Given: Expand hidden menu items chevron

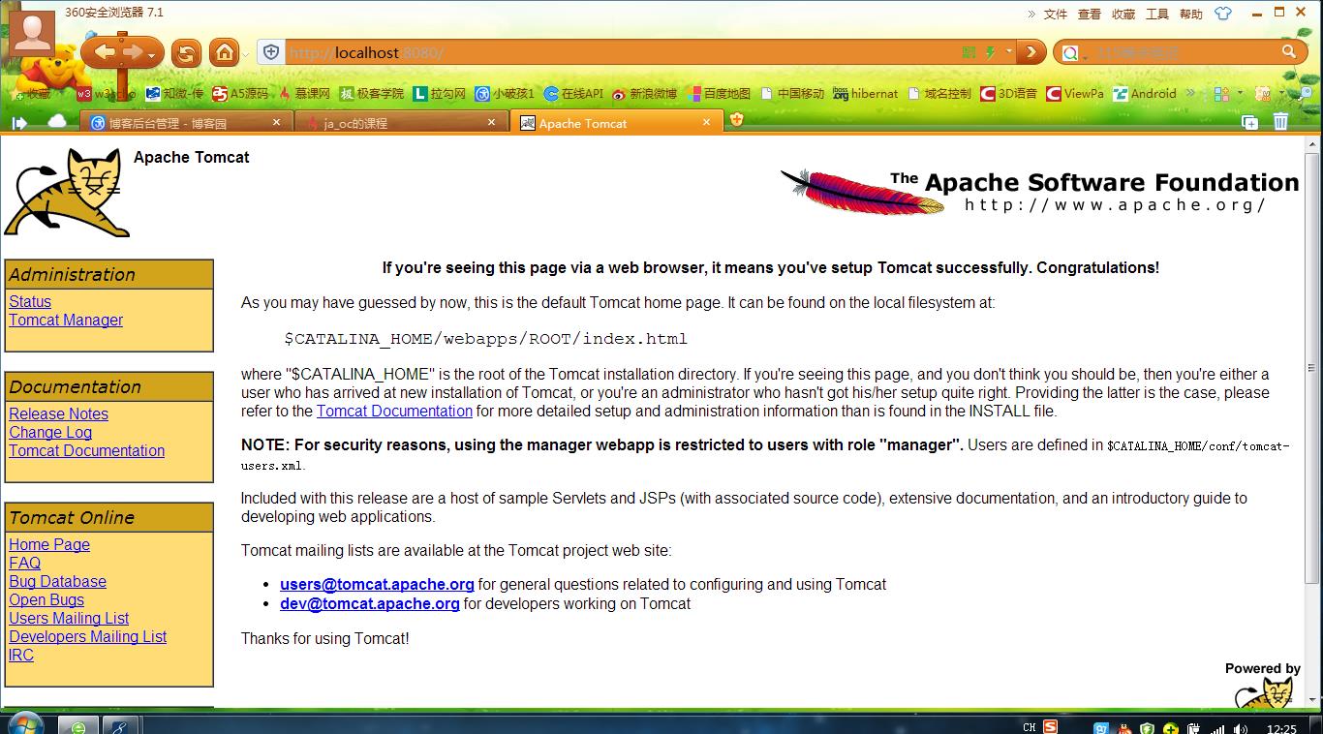Looking at the screenshot, I should pos(1031,14).
